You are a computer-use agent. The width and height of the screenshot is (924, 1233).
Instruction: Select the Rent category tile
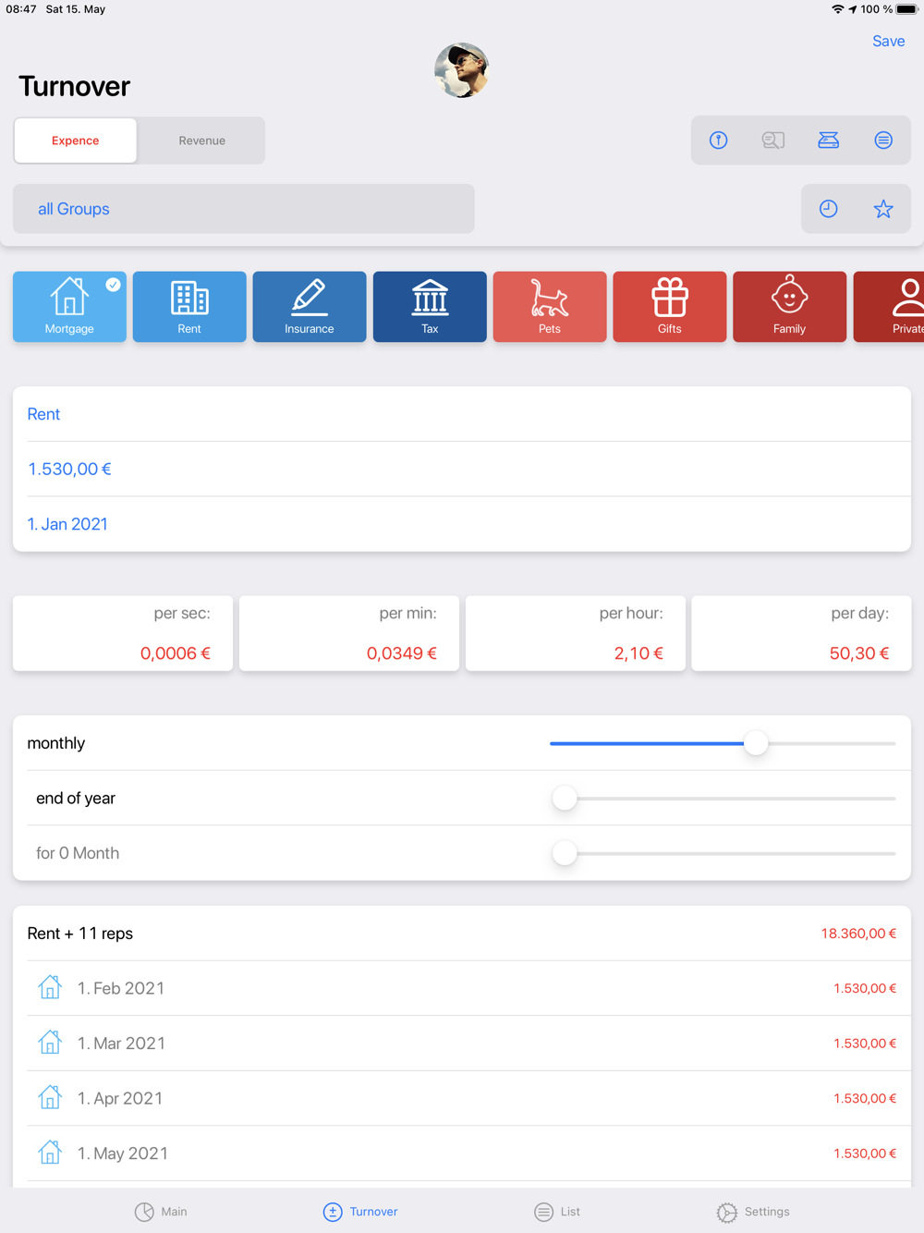click(x=189, y=307)
